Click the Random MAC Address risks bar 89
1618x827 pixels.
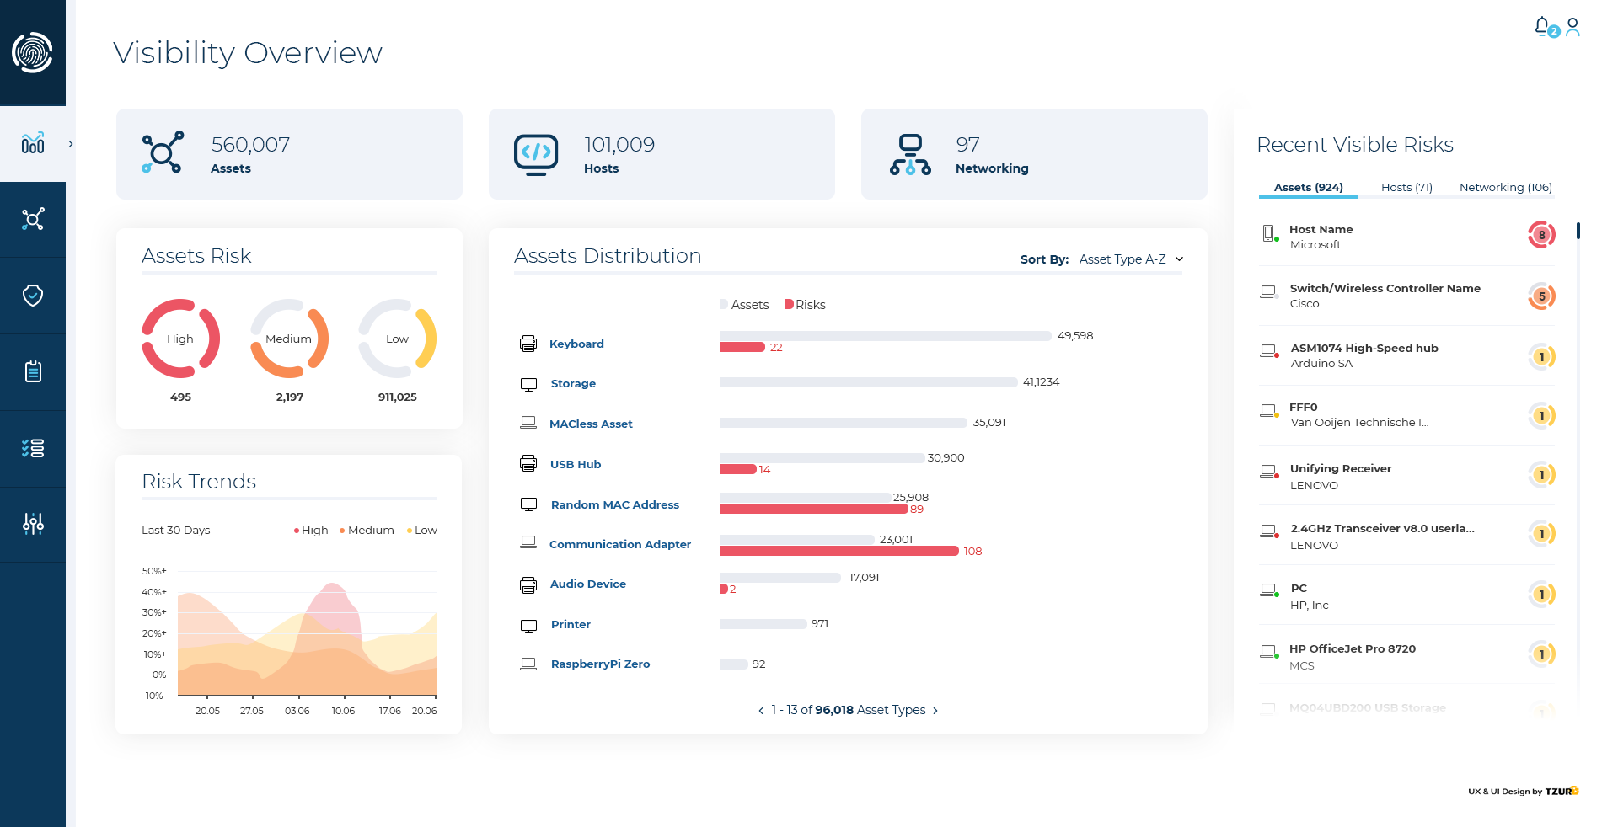click(814, 509)
